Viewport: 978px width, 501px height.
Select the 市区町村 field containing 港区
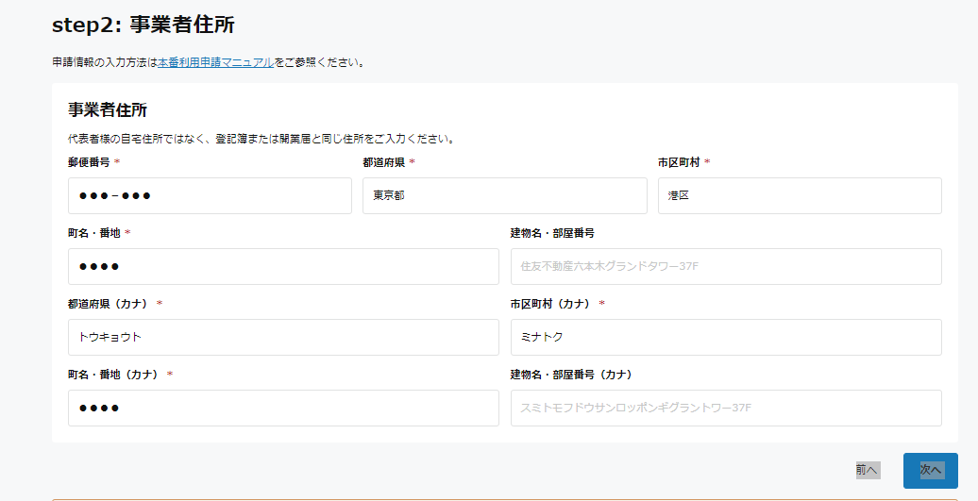pos(799,195)
